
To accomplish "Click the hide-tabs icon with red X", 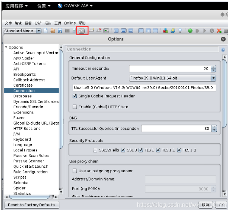I will pos(99,31).
